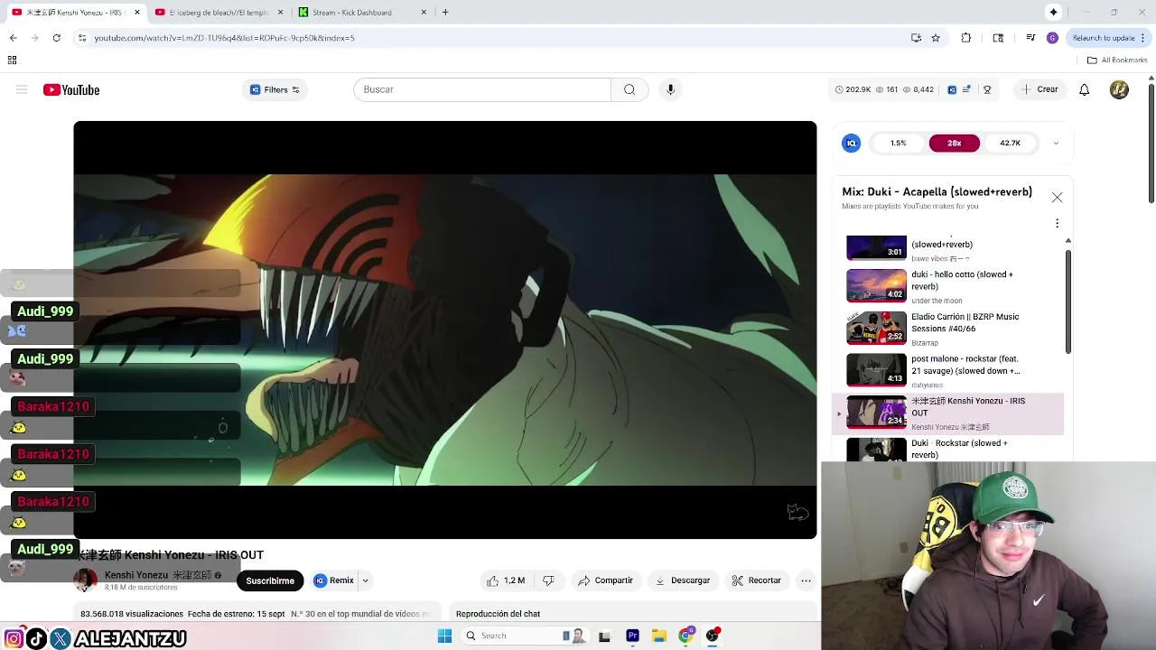Close the Mix playlist panel
Screen dimensions: 1156x650
[1057, 197]
